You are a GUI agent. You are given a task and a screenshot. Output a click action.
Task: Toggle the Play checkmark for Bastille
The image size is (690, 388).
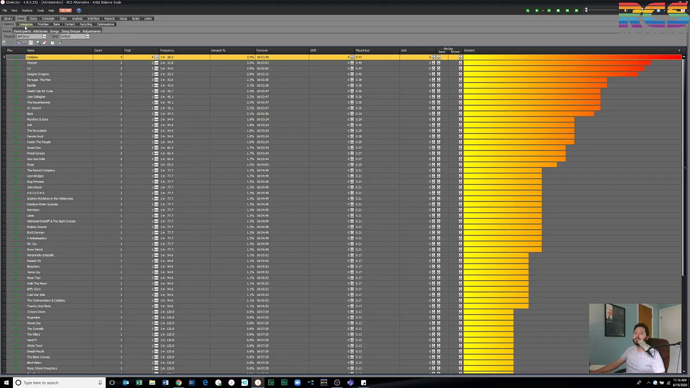click(x=16, y=86)
